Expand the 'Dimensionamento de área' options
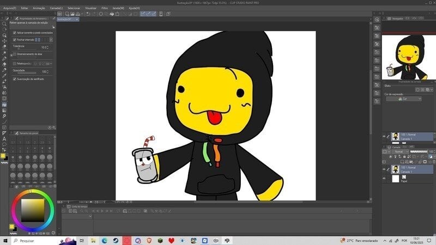The height and width of the screenshot is (245, 436). (11, 54)
